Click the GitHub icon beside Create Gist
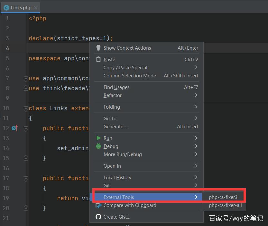The image size is (268, 226). pyautogui.click(x=98, y=217)
